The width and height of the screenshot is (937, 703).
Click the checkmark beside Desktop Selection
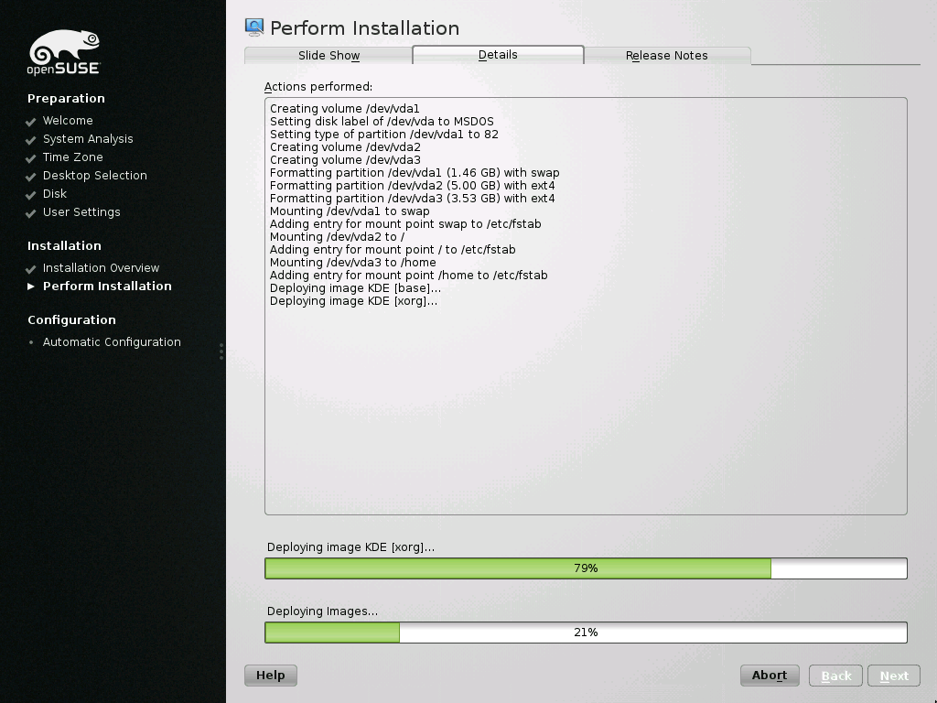click(31, 177)
